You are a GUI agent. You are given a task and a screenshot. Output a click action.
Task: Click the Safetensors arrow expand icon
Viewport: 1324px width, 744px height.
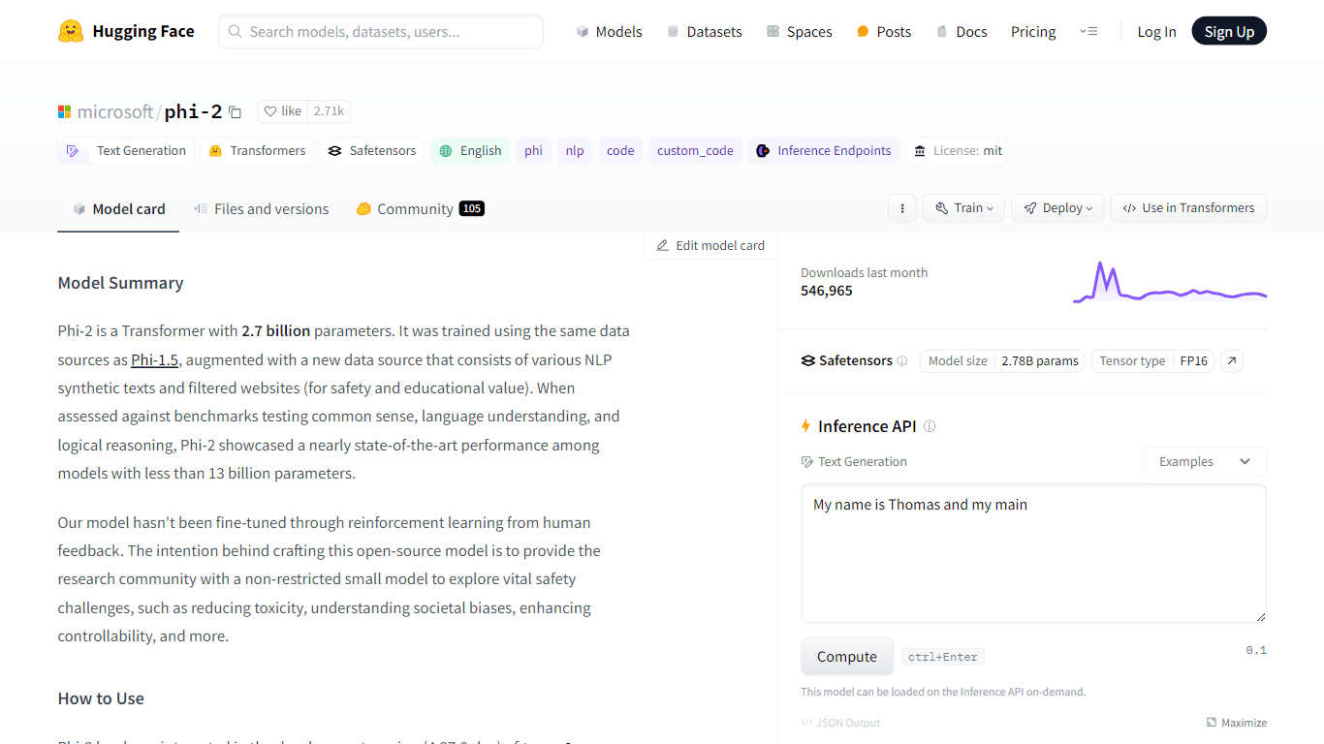pos(1232,360)
